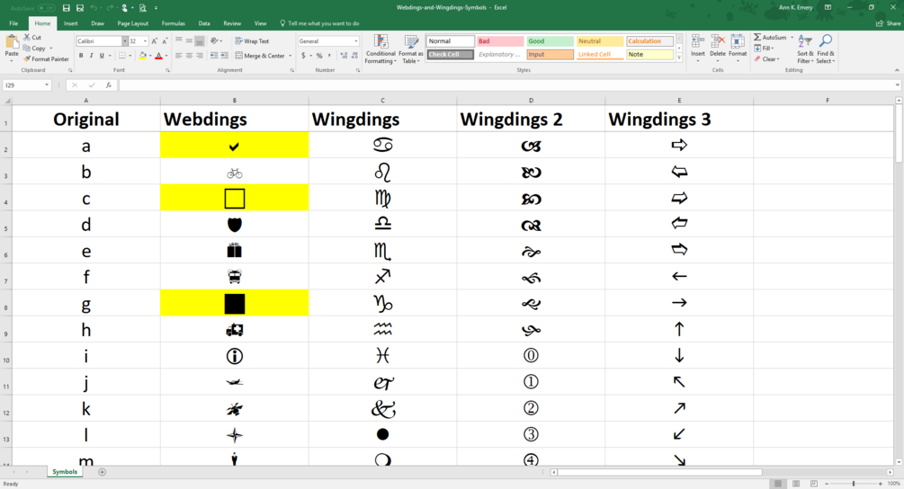The height and width of the screenshot is (489, 904).
Task: Toggle Bold formatting
Action: click(81, 56)
